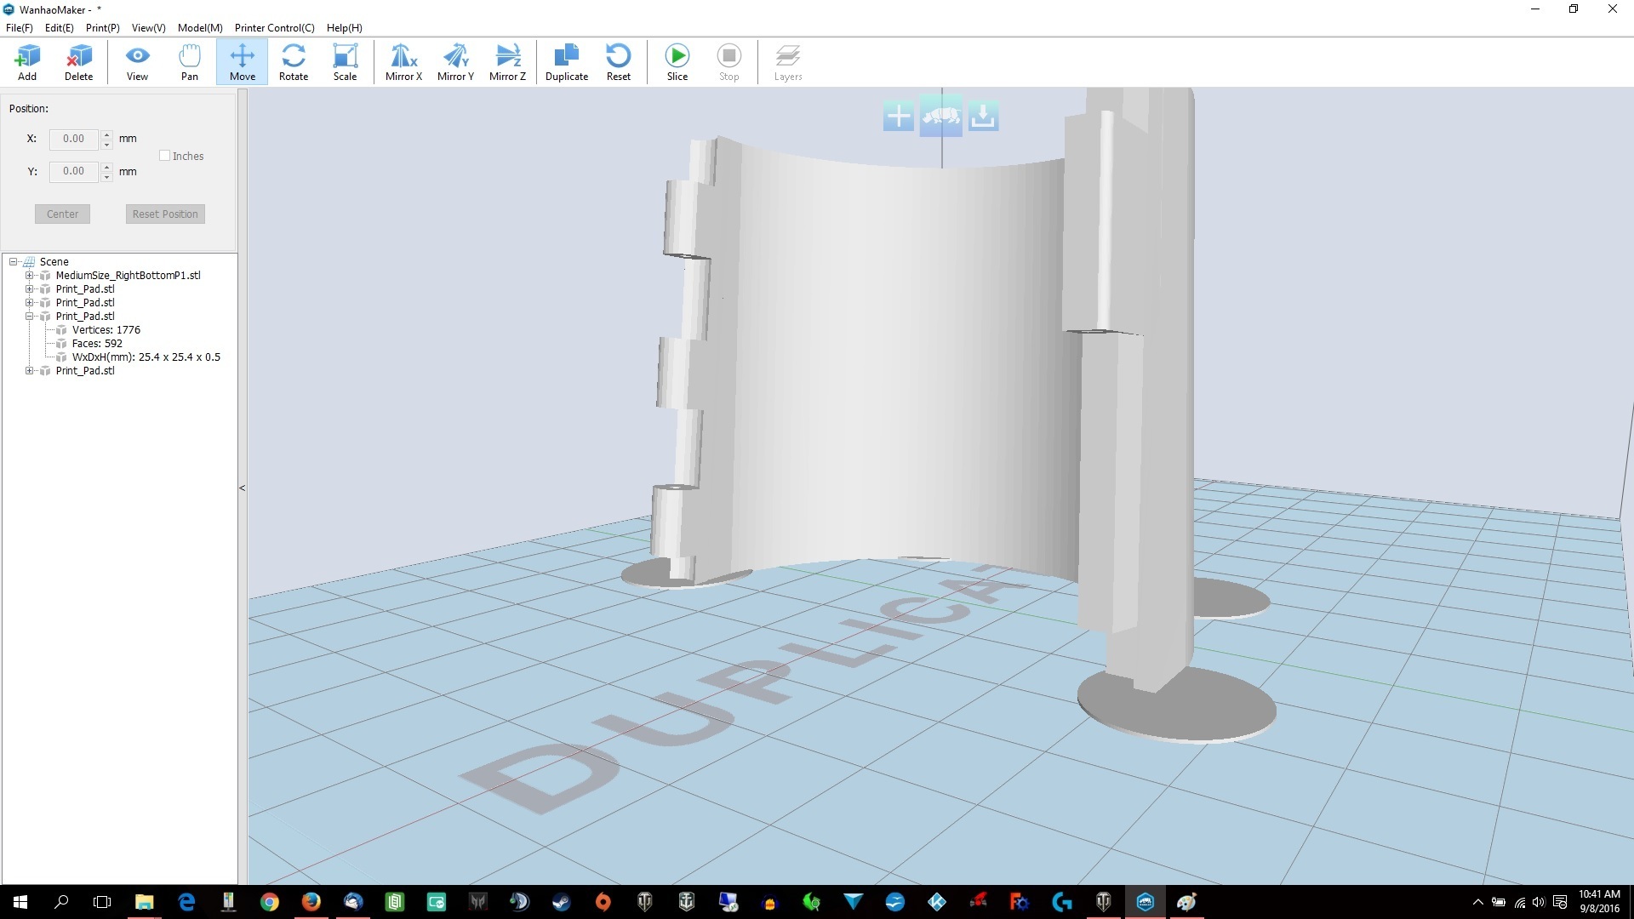This screenshot has height=919, width=1634.
Task: Click the viewport download-arrow overlay icon
Action: (x=983, y=117)
